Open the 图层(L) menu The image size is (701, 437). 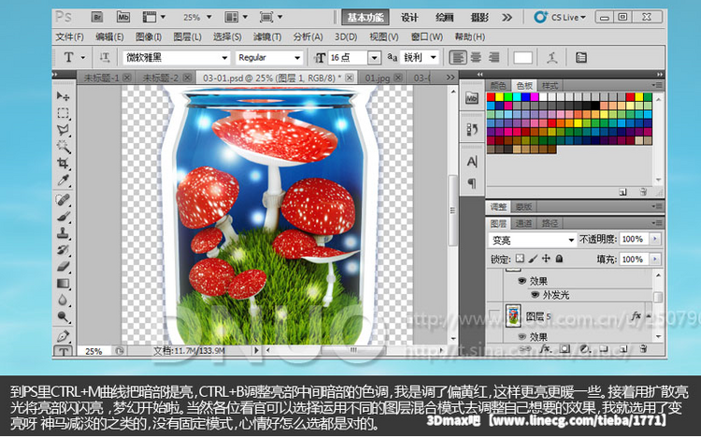click(187, 36)
